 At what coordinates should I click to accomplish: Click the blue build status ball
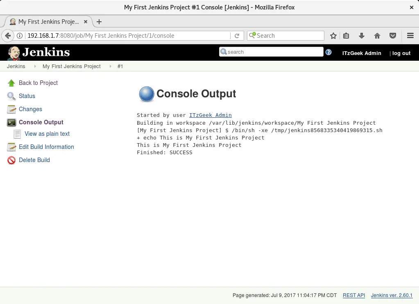click(x=147, y=94)
